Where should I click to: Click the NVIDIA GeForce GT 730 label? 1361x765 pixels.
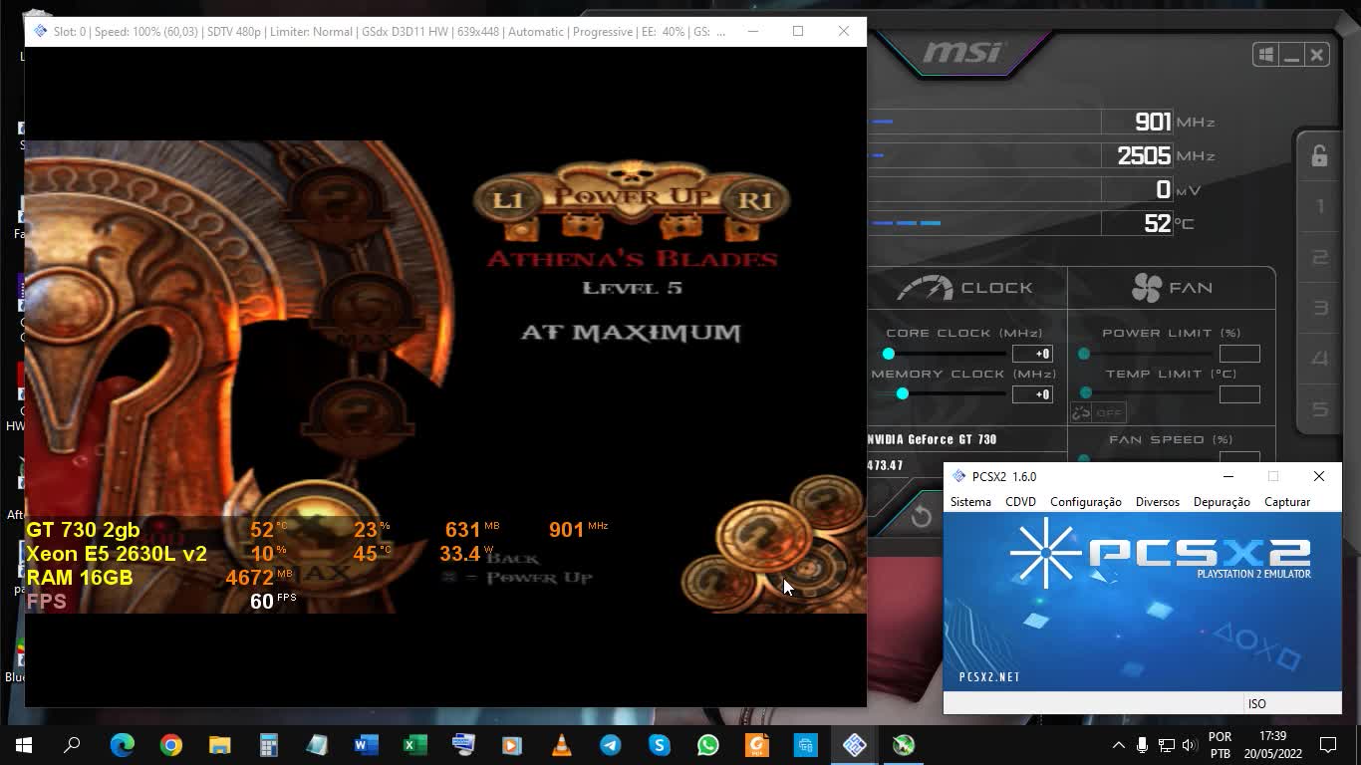click(932, 439)
